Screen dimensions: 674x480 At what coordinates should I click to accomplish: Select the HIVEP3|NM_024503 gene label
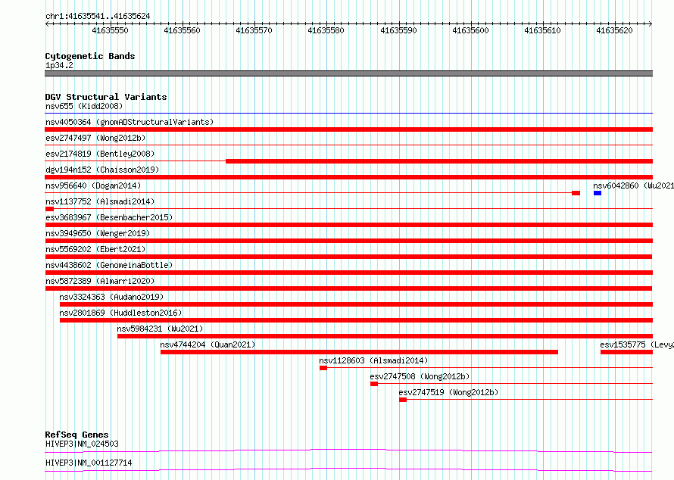click(82, 444)
